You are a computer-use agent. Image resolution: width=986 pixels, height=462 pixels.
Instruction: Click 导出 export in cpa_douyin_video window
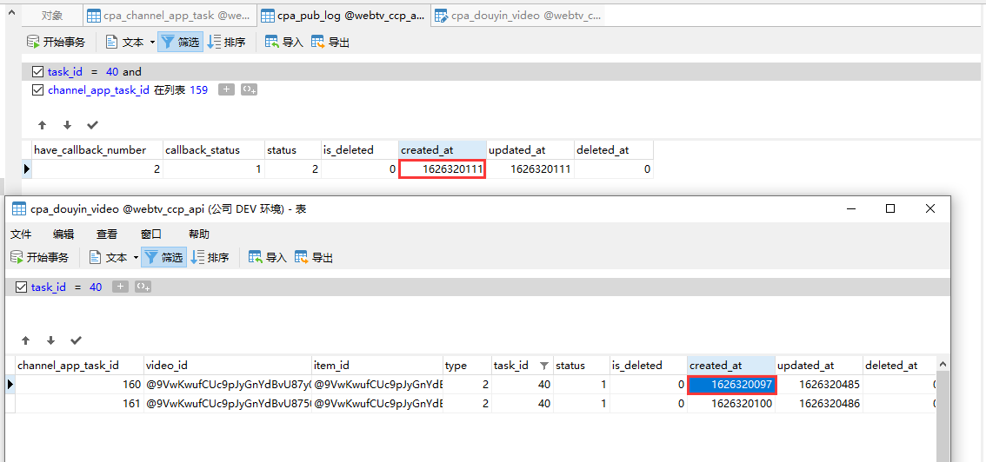[x=315, y=257]
